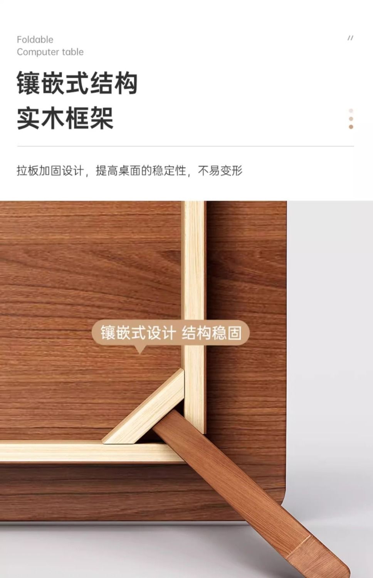The height and width of the screenshot is (578, 373).
Task: Select the middle beige dot indicator
Action: (x=351, y=119)
